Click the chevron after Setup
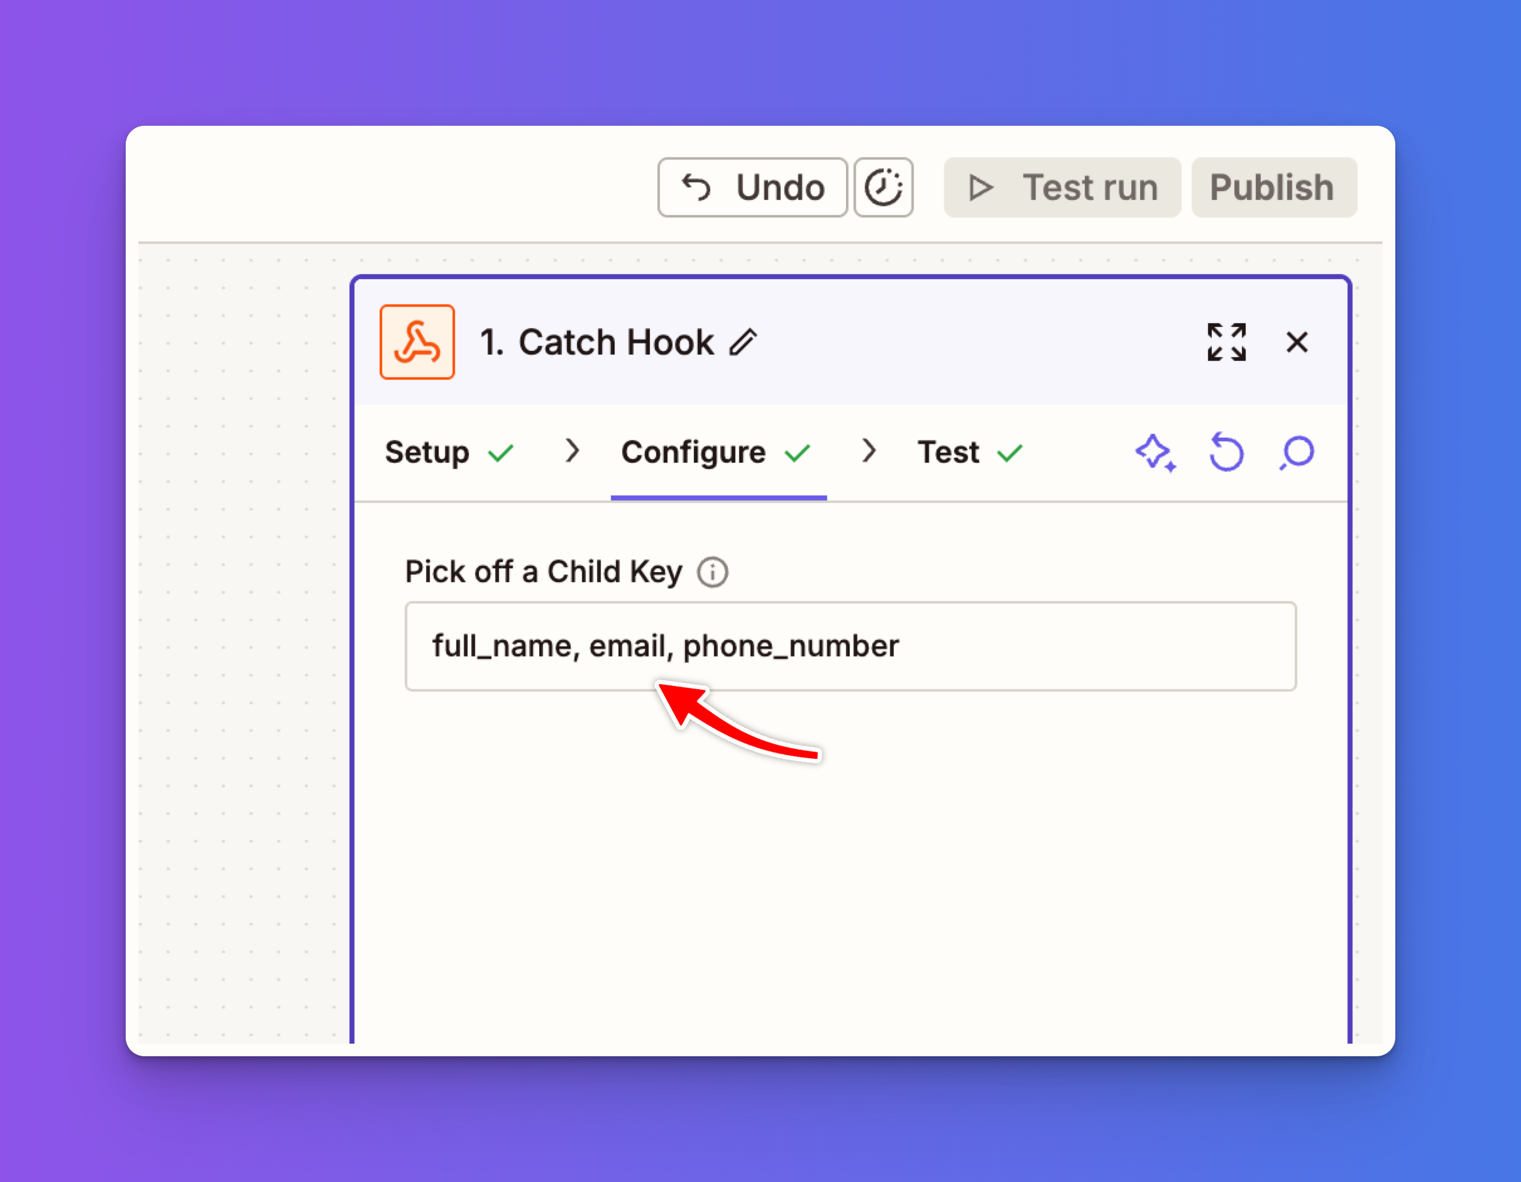The image size is (1521, 1182). [573, 451]
